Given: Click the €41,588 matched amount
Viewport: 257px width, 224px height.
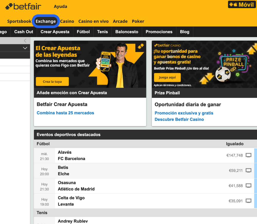Looking at the screenshot, I should point(236,186).
